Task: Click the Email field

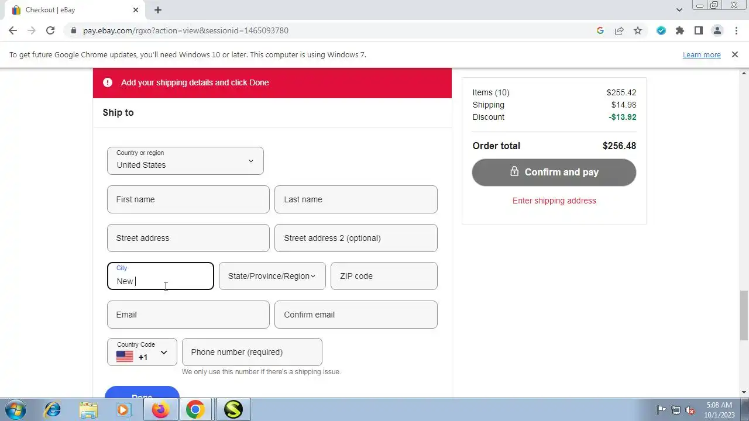Action: (x=188, y=315)
